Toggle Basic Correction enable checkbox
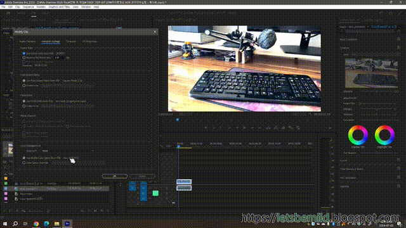406x228 pixels. coord(399,39)
